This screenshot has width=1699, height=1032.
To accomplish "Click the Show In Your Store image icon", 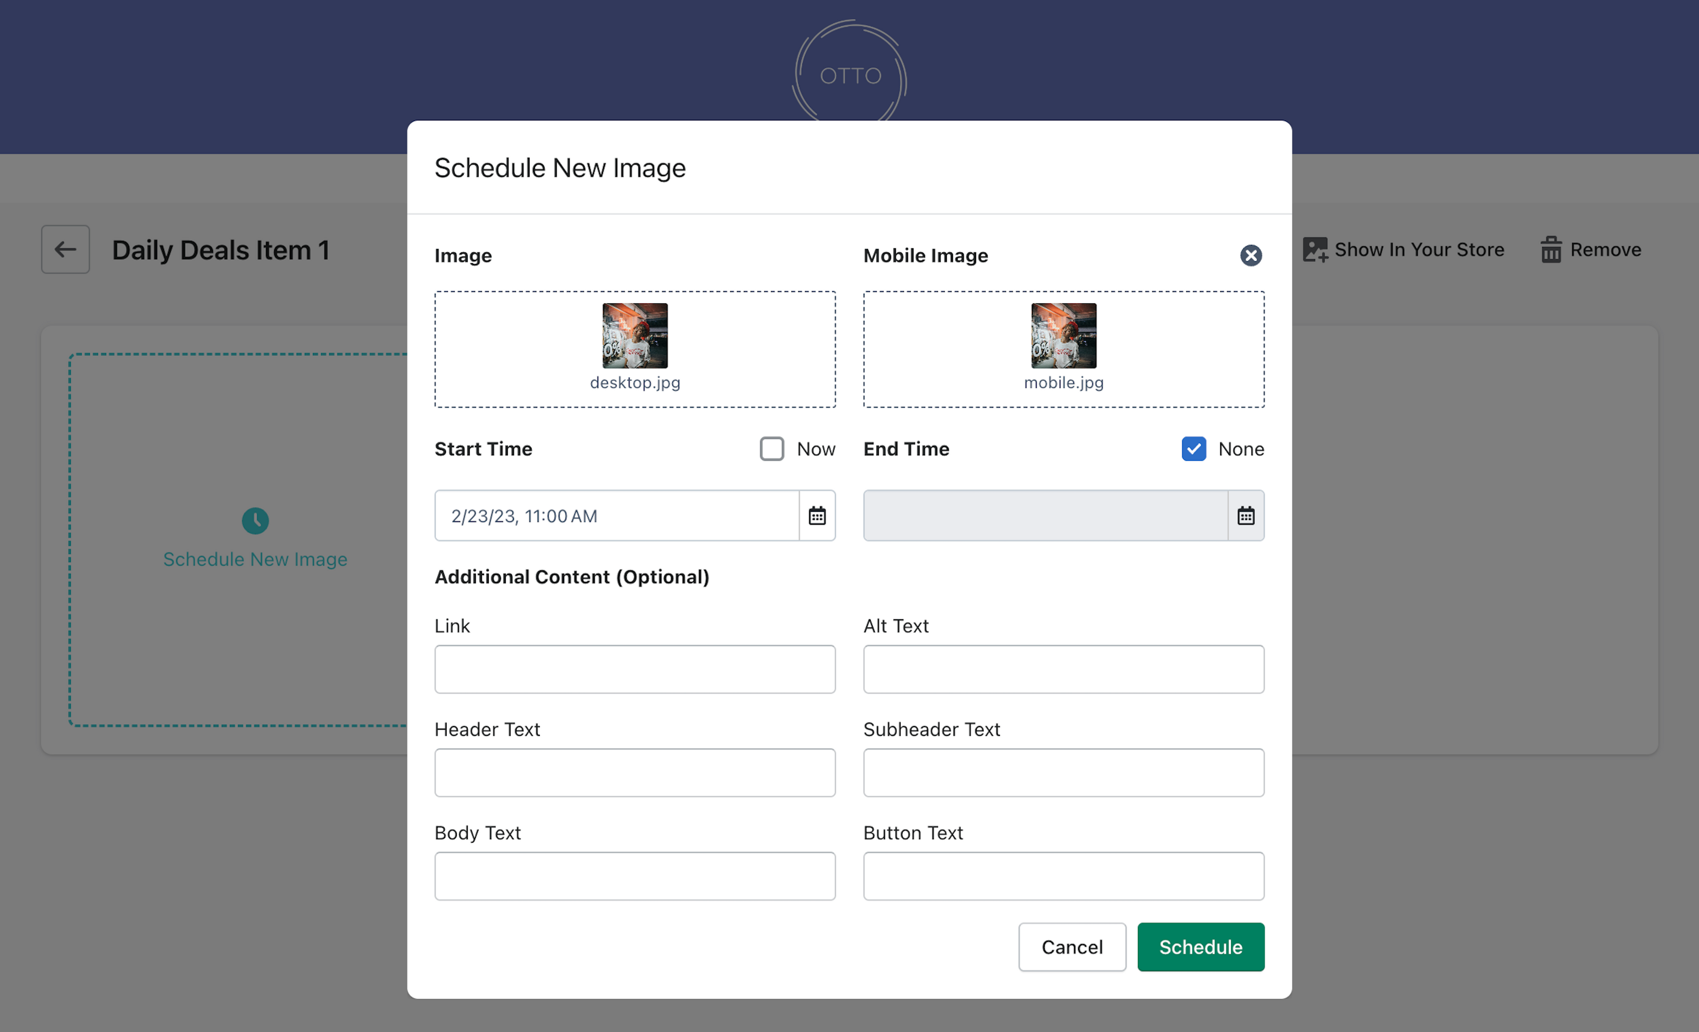I will coord(1315,249).
